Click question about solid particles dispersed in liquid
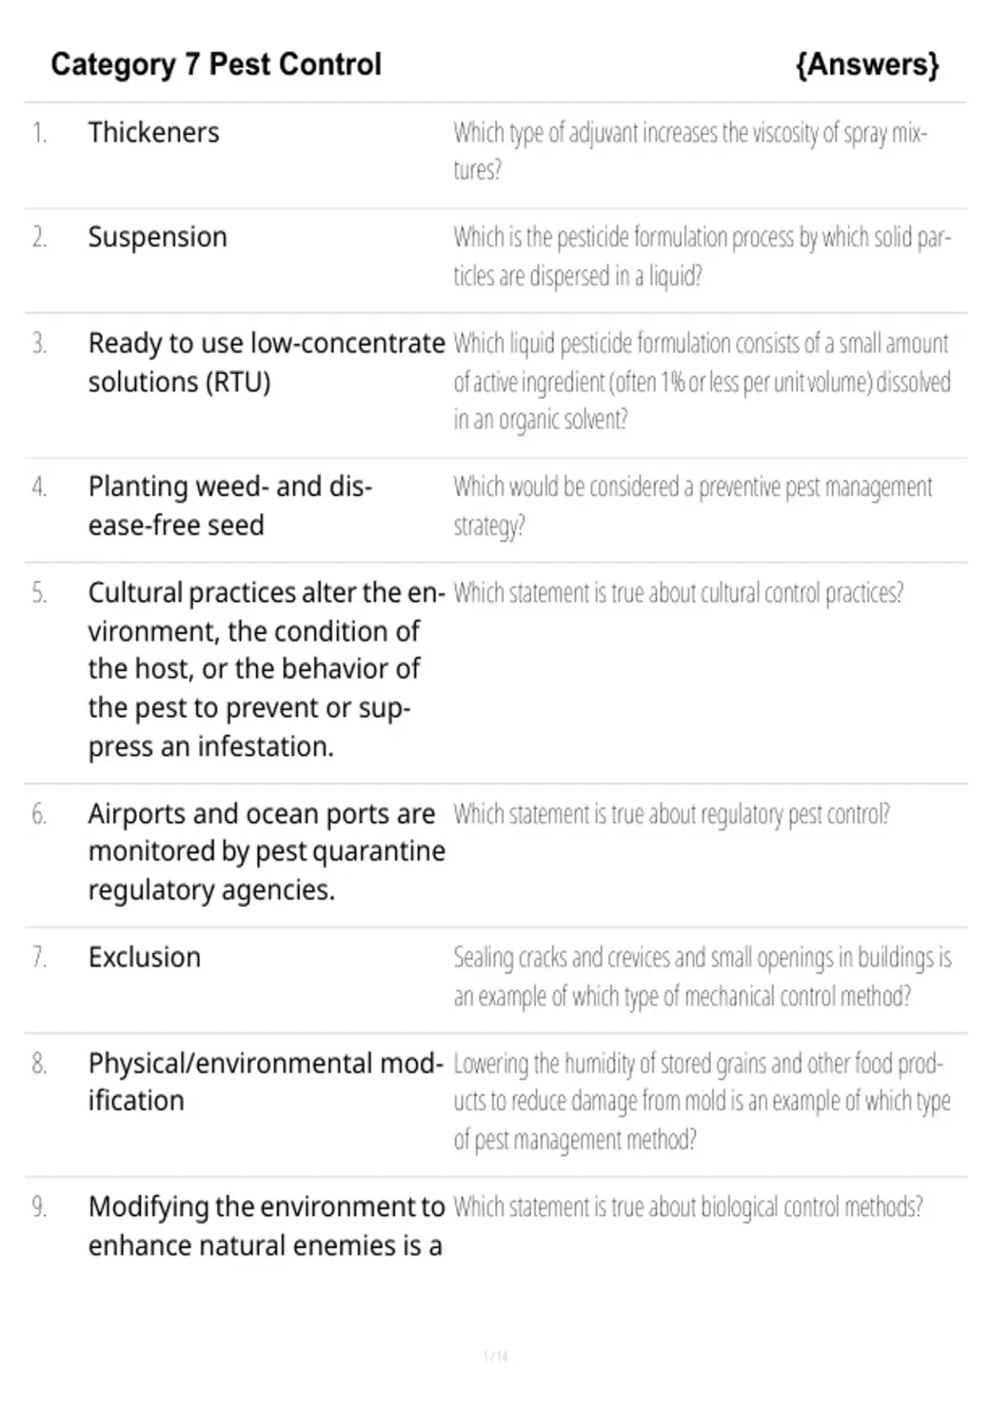This screenshot has height=1402, width=990. click(x=702, y=256)
